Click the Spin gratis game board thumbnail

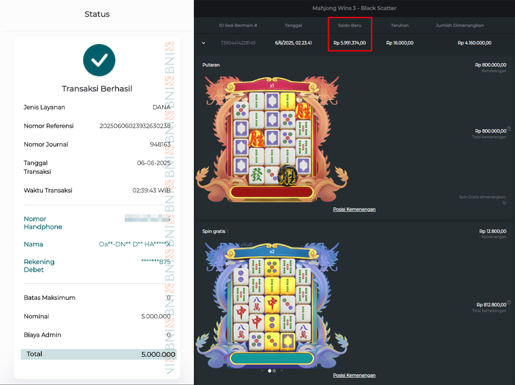pyautogui.click(x=272, y=305)
